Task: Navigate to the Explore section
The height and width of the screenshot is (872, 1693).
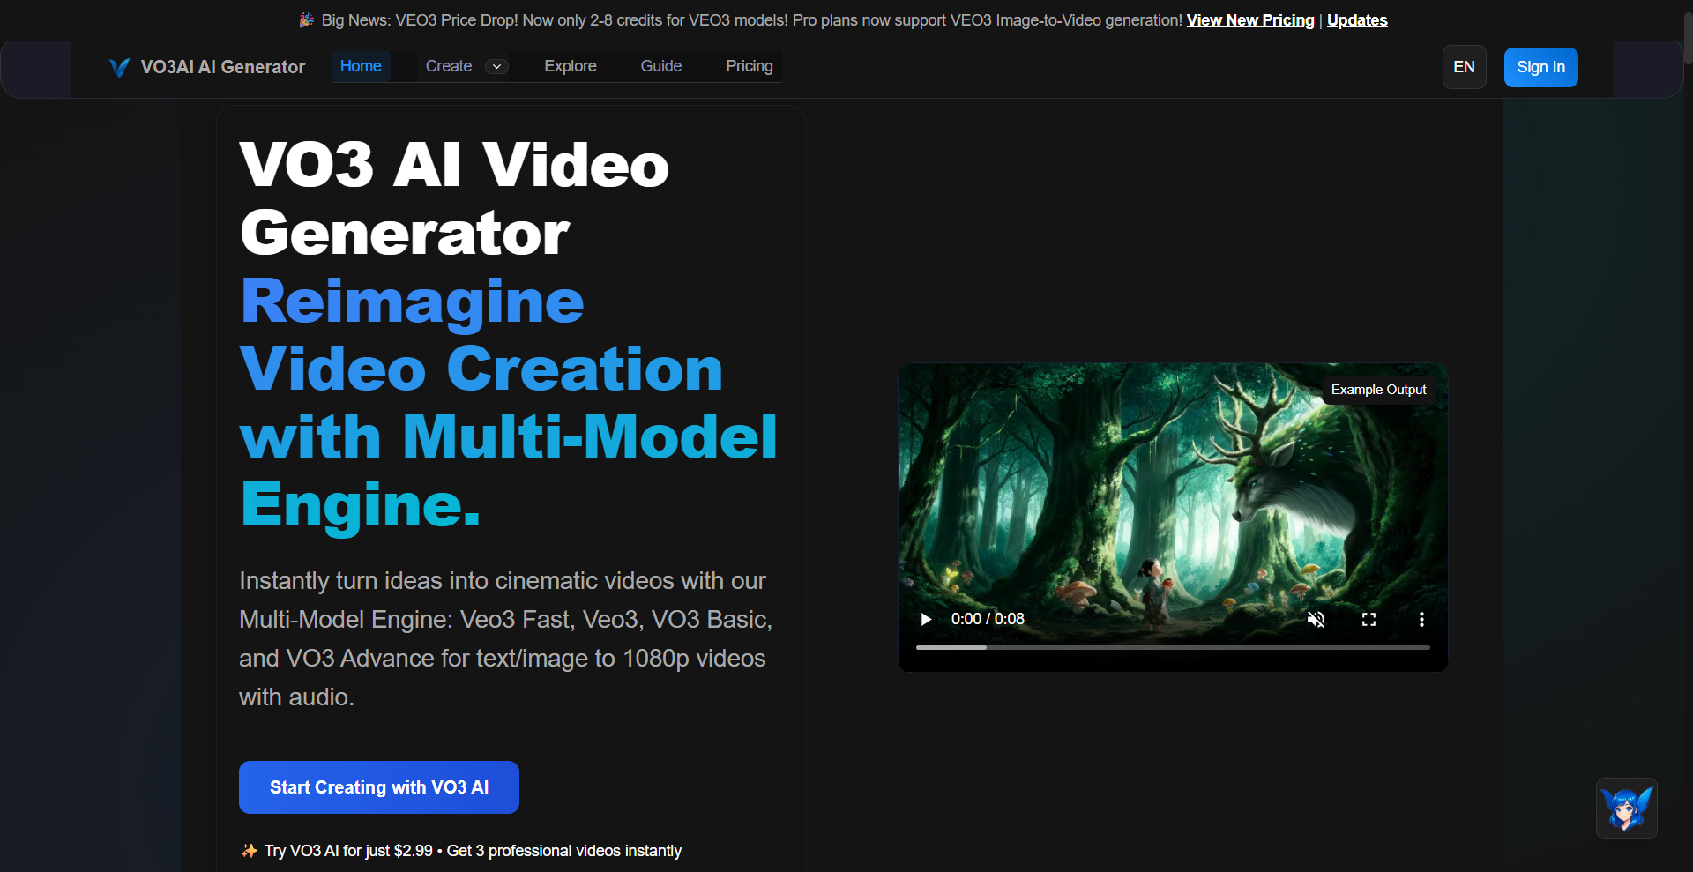Action: 570,66
